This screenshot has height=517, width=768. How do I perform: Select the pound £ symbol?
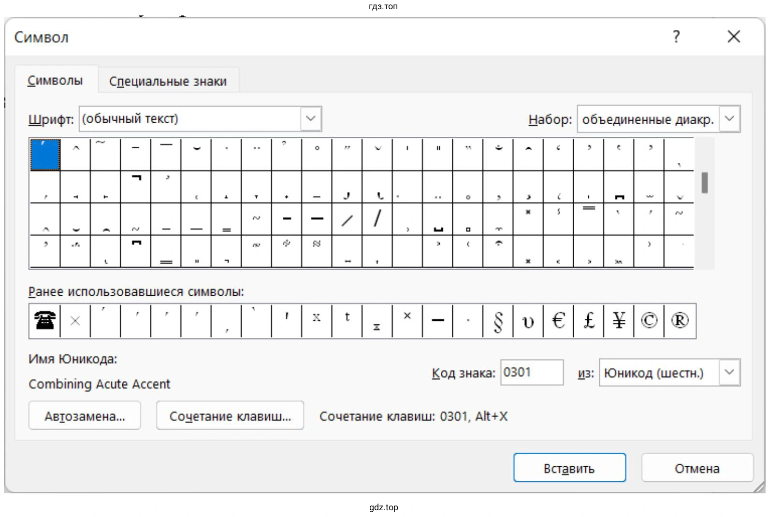(588, 320)
